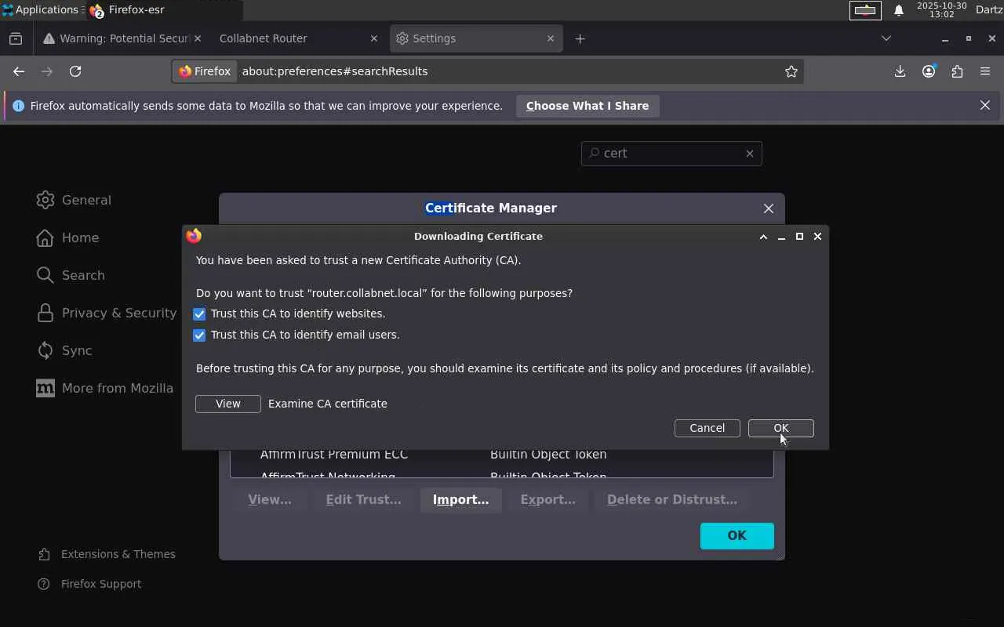Toggle 'Trust this CA to identify websites'

199,314
